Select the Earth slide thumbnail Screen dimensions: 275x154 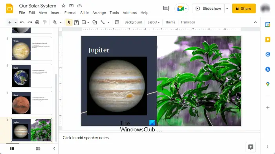click(32, 76)
